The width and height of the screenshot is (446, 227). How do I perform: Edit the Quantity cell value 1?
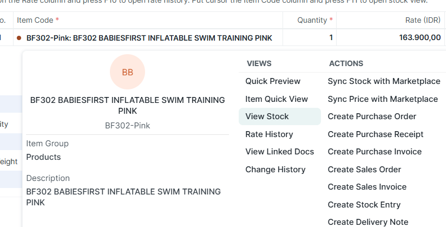coord(310,38)
